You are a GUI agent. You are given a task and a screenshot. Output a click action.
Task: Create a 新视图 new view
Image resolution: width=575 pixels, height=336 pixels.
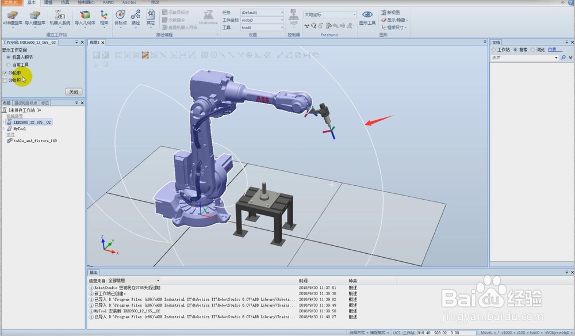390,13
